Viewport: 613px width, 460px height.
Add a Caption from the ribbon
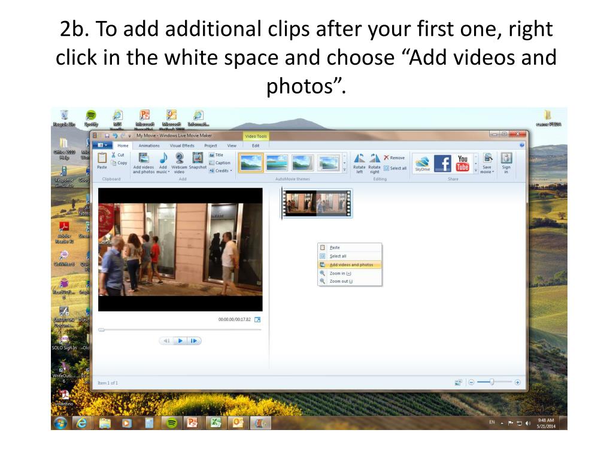tap(220, 163)
